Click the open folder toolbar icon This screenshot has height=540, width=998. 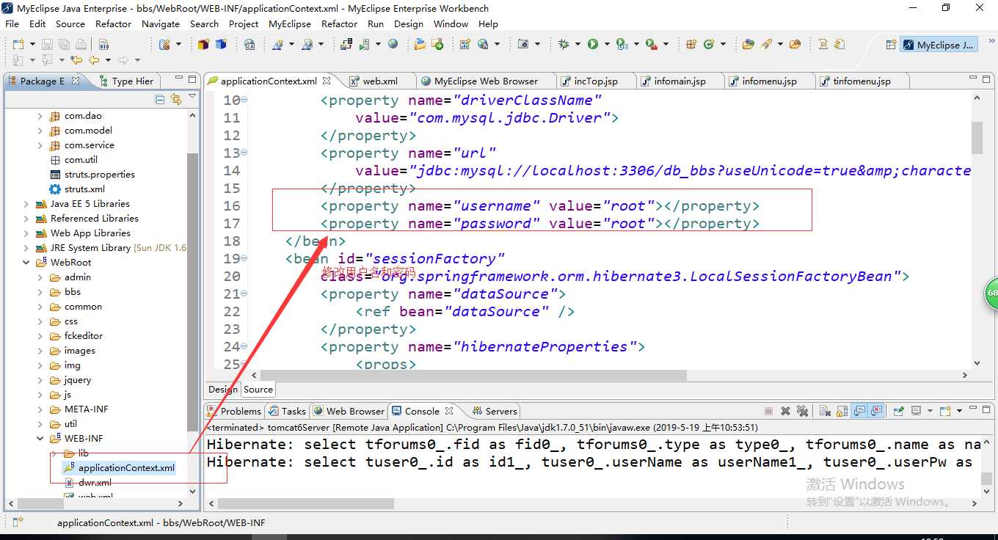pos(795,44)
